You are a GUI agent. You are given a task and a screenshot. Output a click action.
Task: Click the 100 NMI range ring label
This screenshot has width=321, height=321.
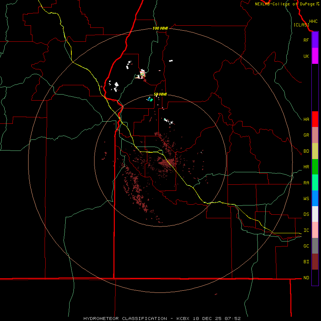160,28
